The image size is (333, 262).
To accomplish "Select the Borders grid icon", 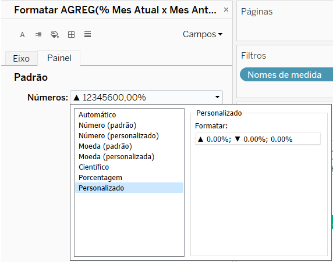I will 71,34.
